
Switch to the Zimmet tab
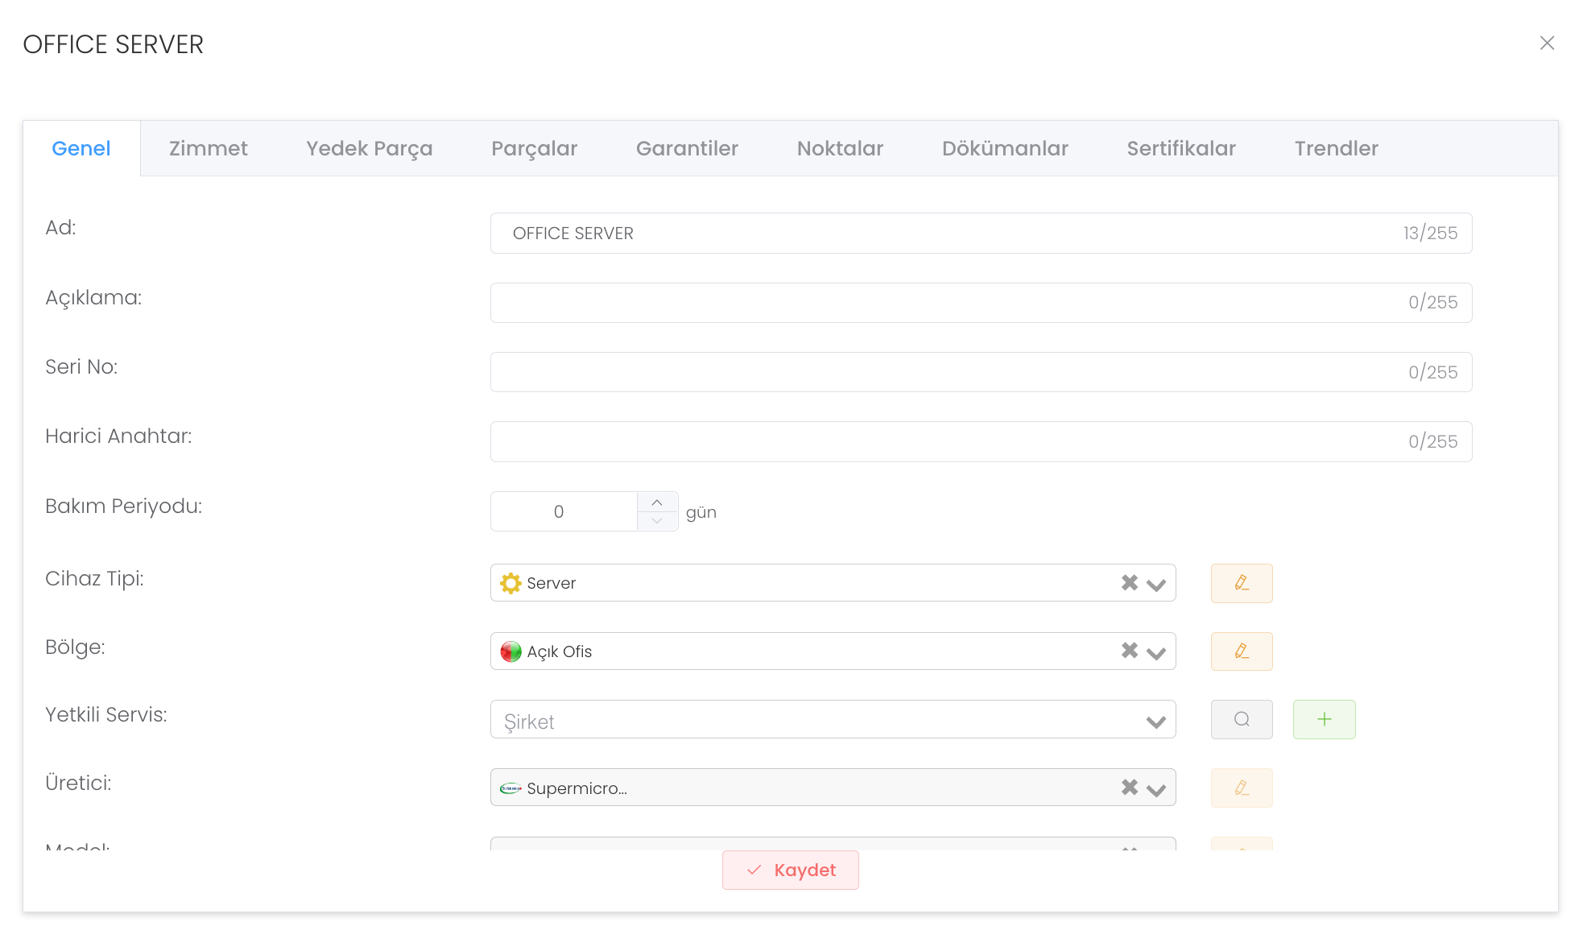[x=208, y=148]
